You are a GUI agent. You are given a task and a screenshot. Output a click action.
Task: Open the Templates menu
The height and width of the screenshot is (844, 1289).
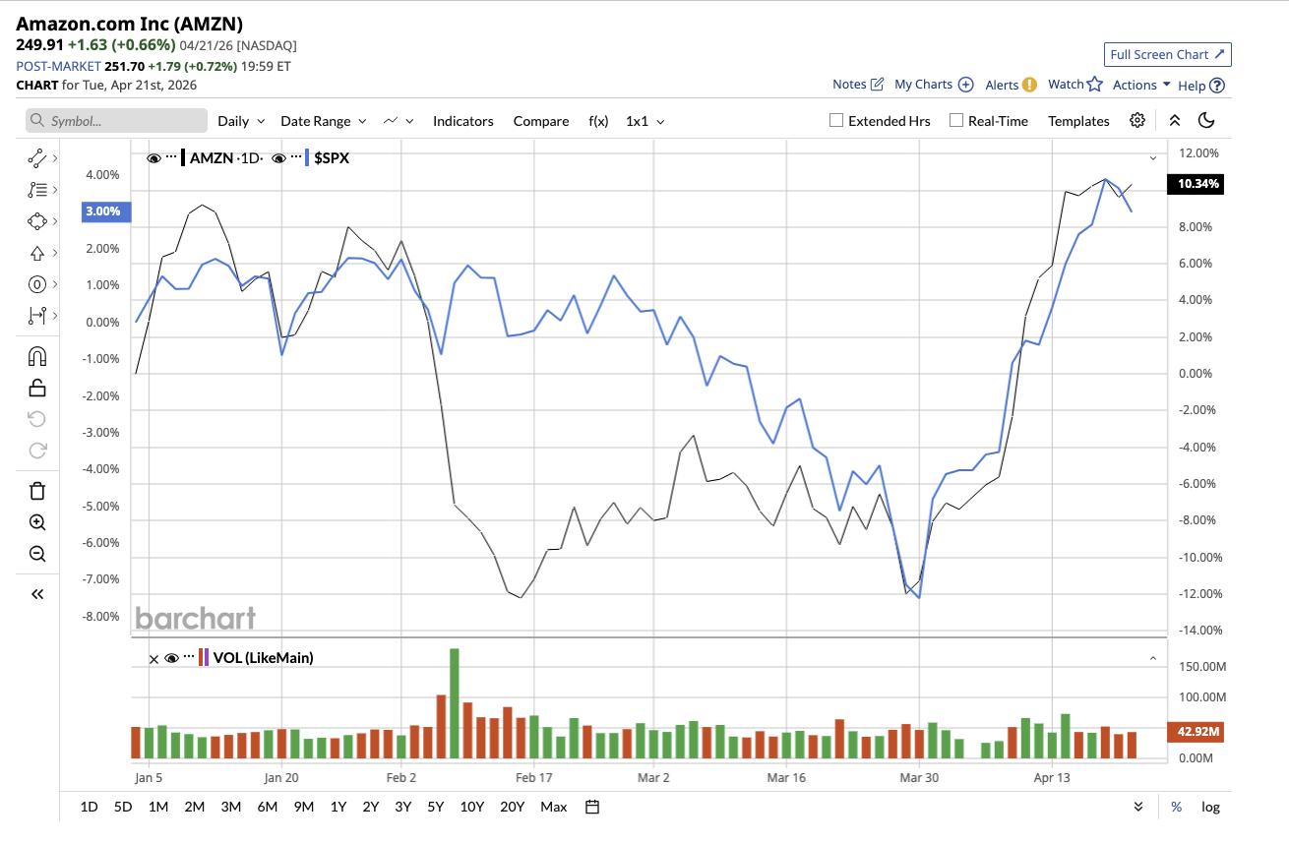tap(1078, 121)
